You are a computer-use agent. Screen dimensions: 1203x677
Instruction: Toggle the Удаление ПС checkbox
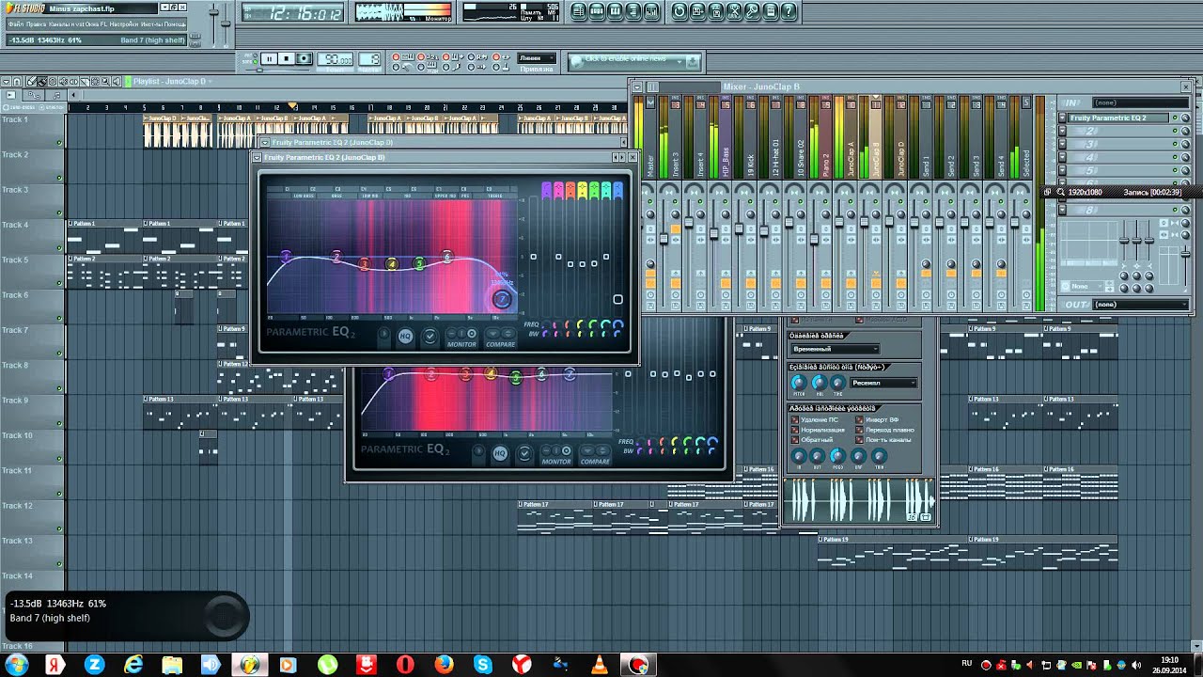[x=795, y=419]
